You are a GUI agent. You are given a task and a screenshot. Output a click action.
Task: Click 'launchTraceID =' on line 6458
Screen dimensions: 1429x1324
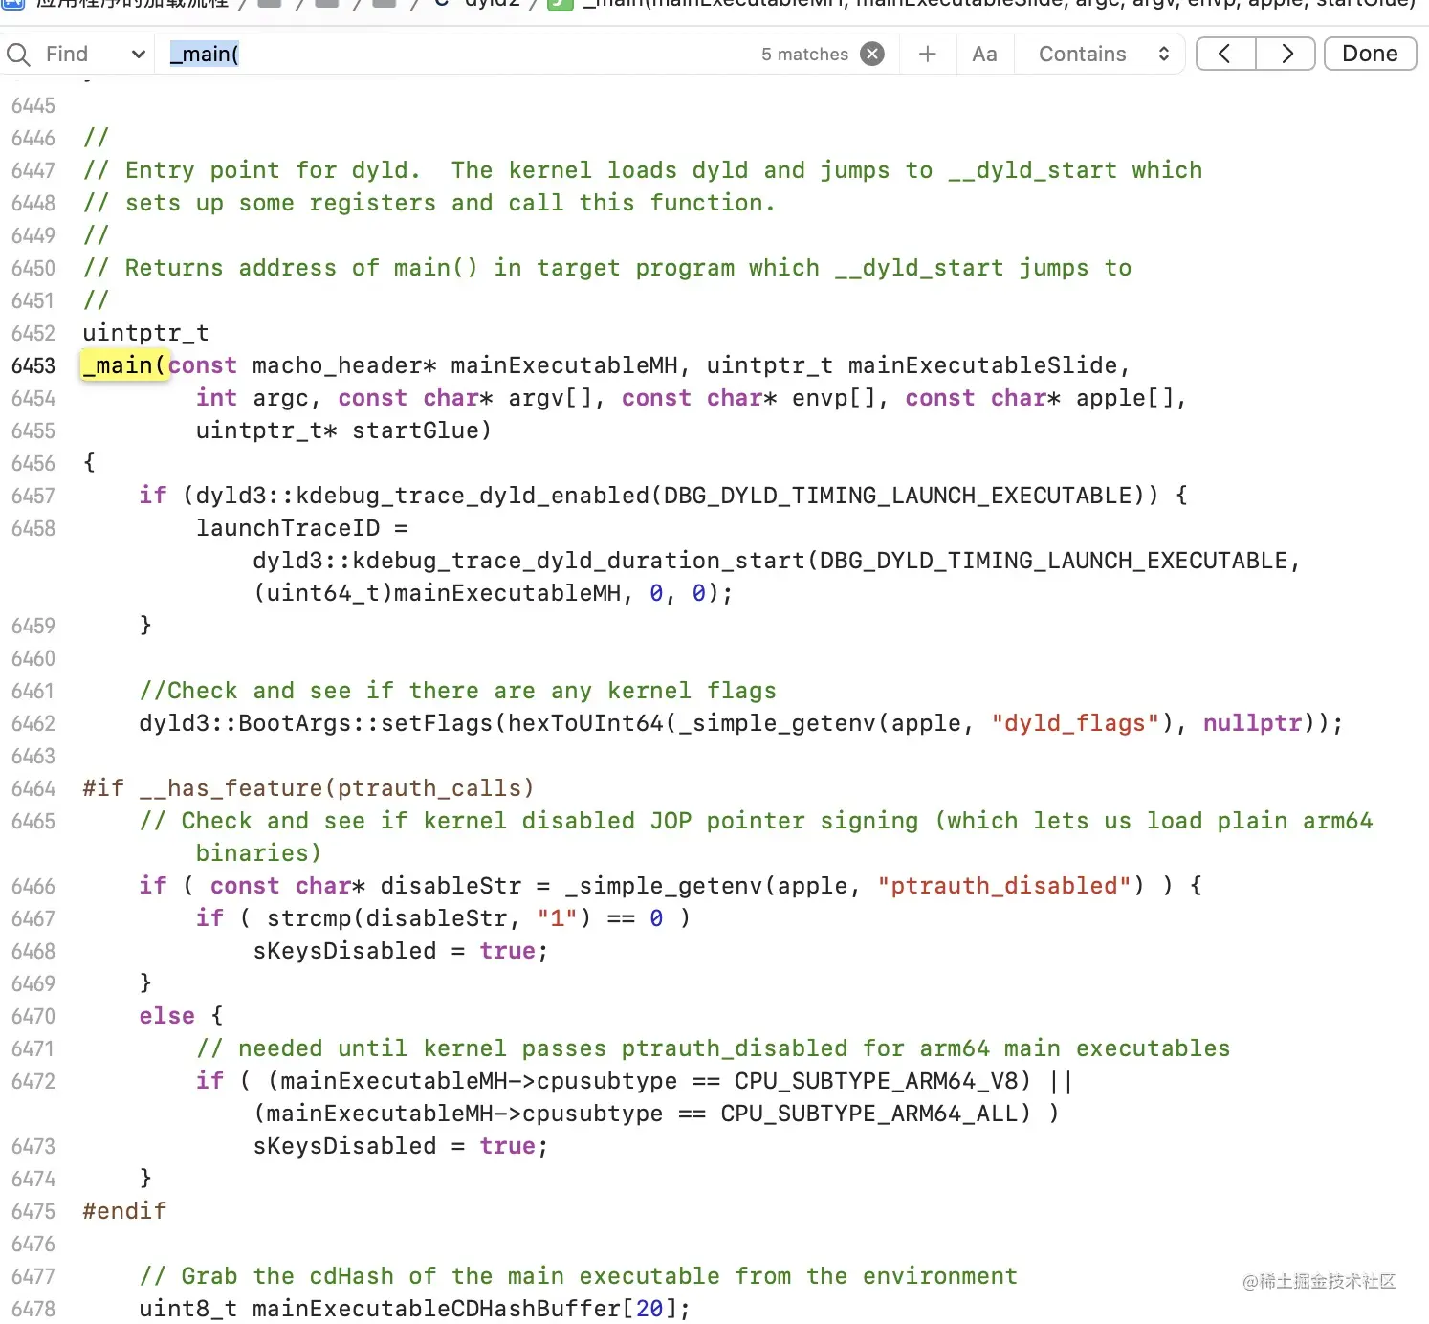pos(302,528)
